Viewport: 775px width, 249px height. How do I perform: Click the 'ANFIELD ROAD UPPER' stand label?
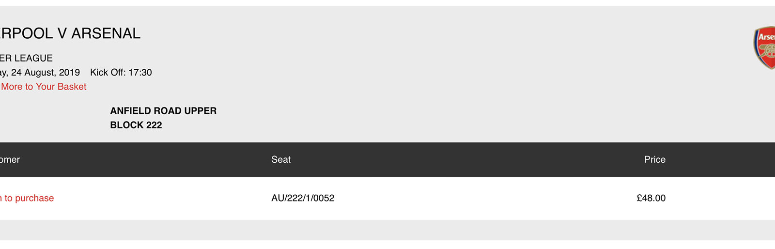(x=163, y=111)
